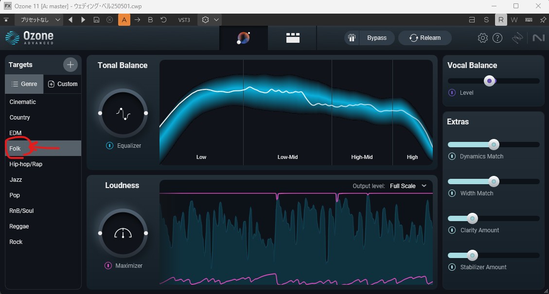Toggle the Equalizer power button
Viewport: 549px width, 294px height.
[x=109, y=146]
